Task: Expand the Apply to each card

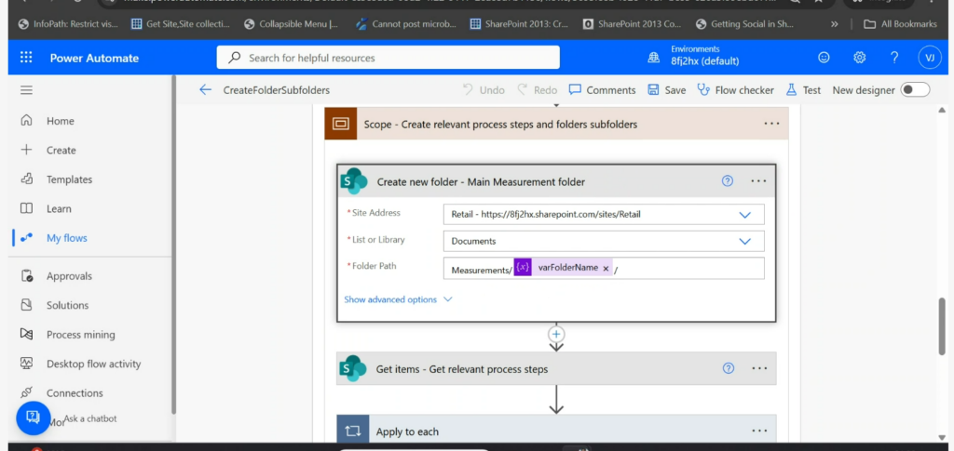Action: click(556, 430)
